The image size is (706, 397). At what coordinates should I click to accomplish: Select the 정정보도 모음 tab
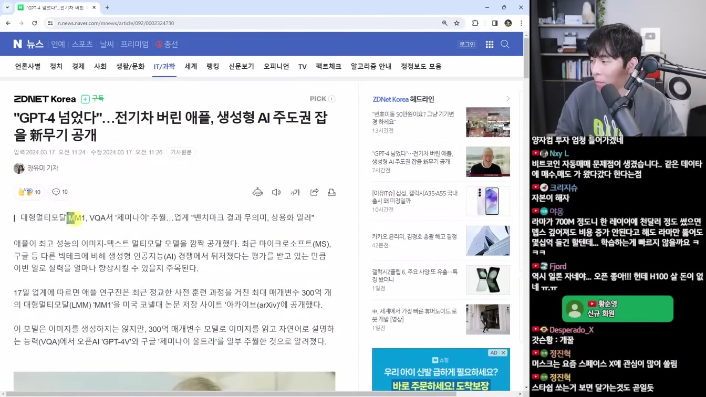[x=421, y=67]
